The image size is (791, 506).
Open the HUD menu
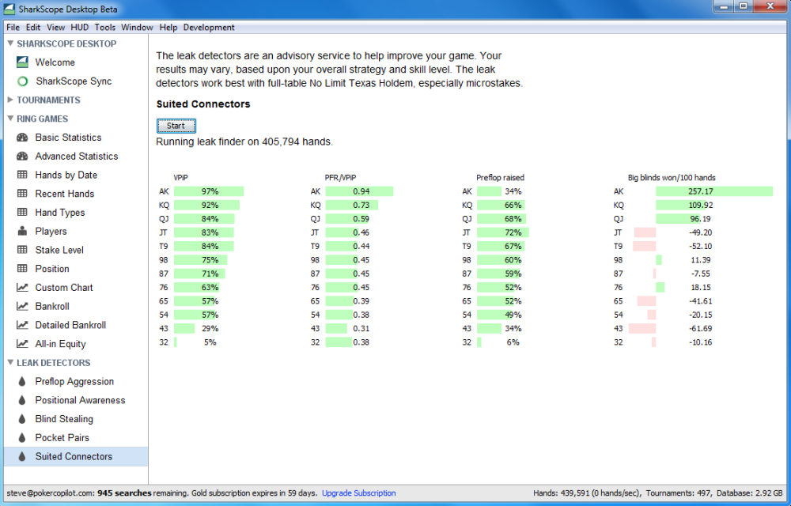pyautogui.click(x=79, y=27)
